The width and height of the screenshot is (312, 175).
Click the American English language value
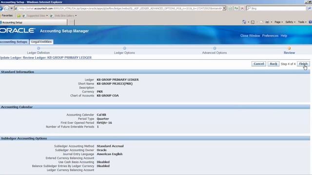click(109, 154)
